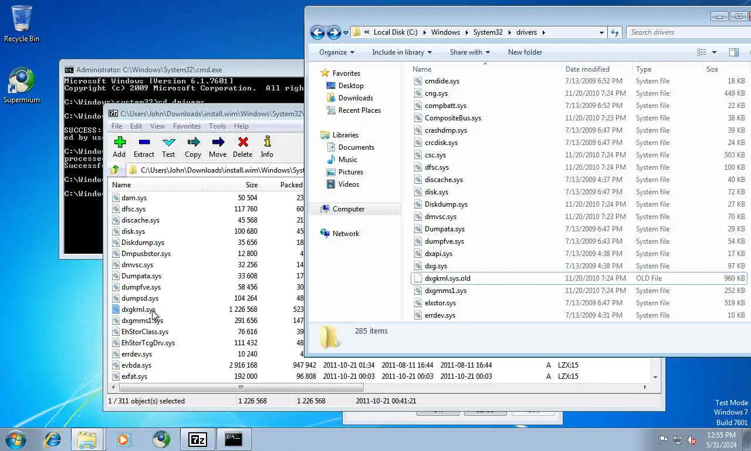Sort 7-Zip list by Size column

coord(231,185)
